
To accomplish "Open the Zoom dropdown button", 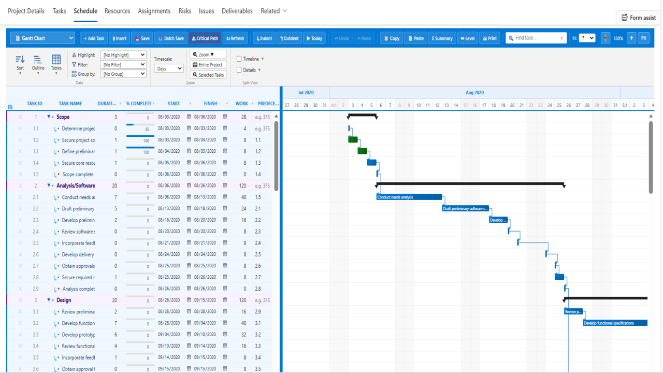I will point(208,54).
